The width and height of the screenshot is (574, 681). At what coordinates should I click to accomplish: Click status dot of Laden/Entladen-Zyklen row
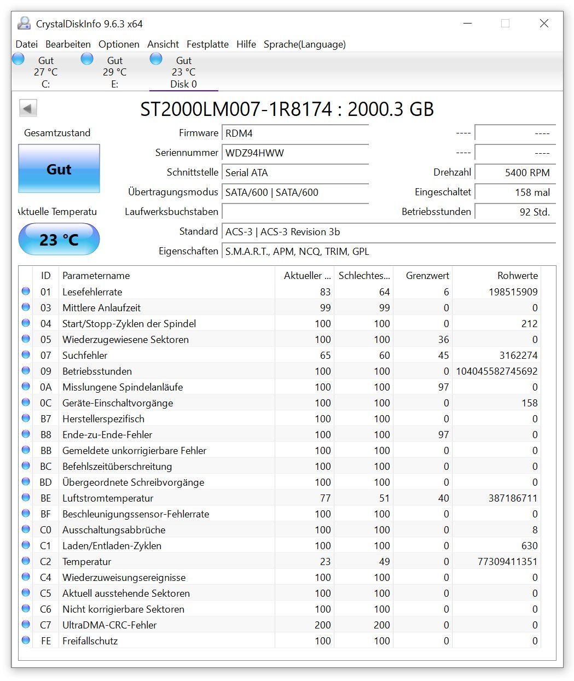(x=26, y=545)
